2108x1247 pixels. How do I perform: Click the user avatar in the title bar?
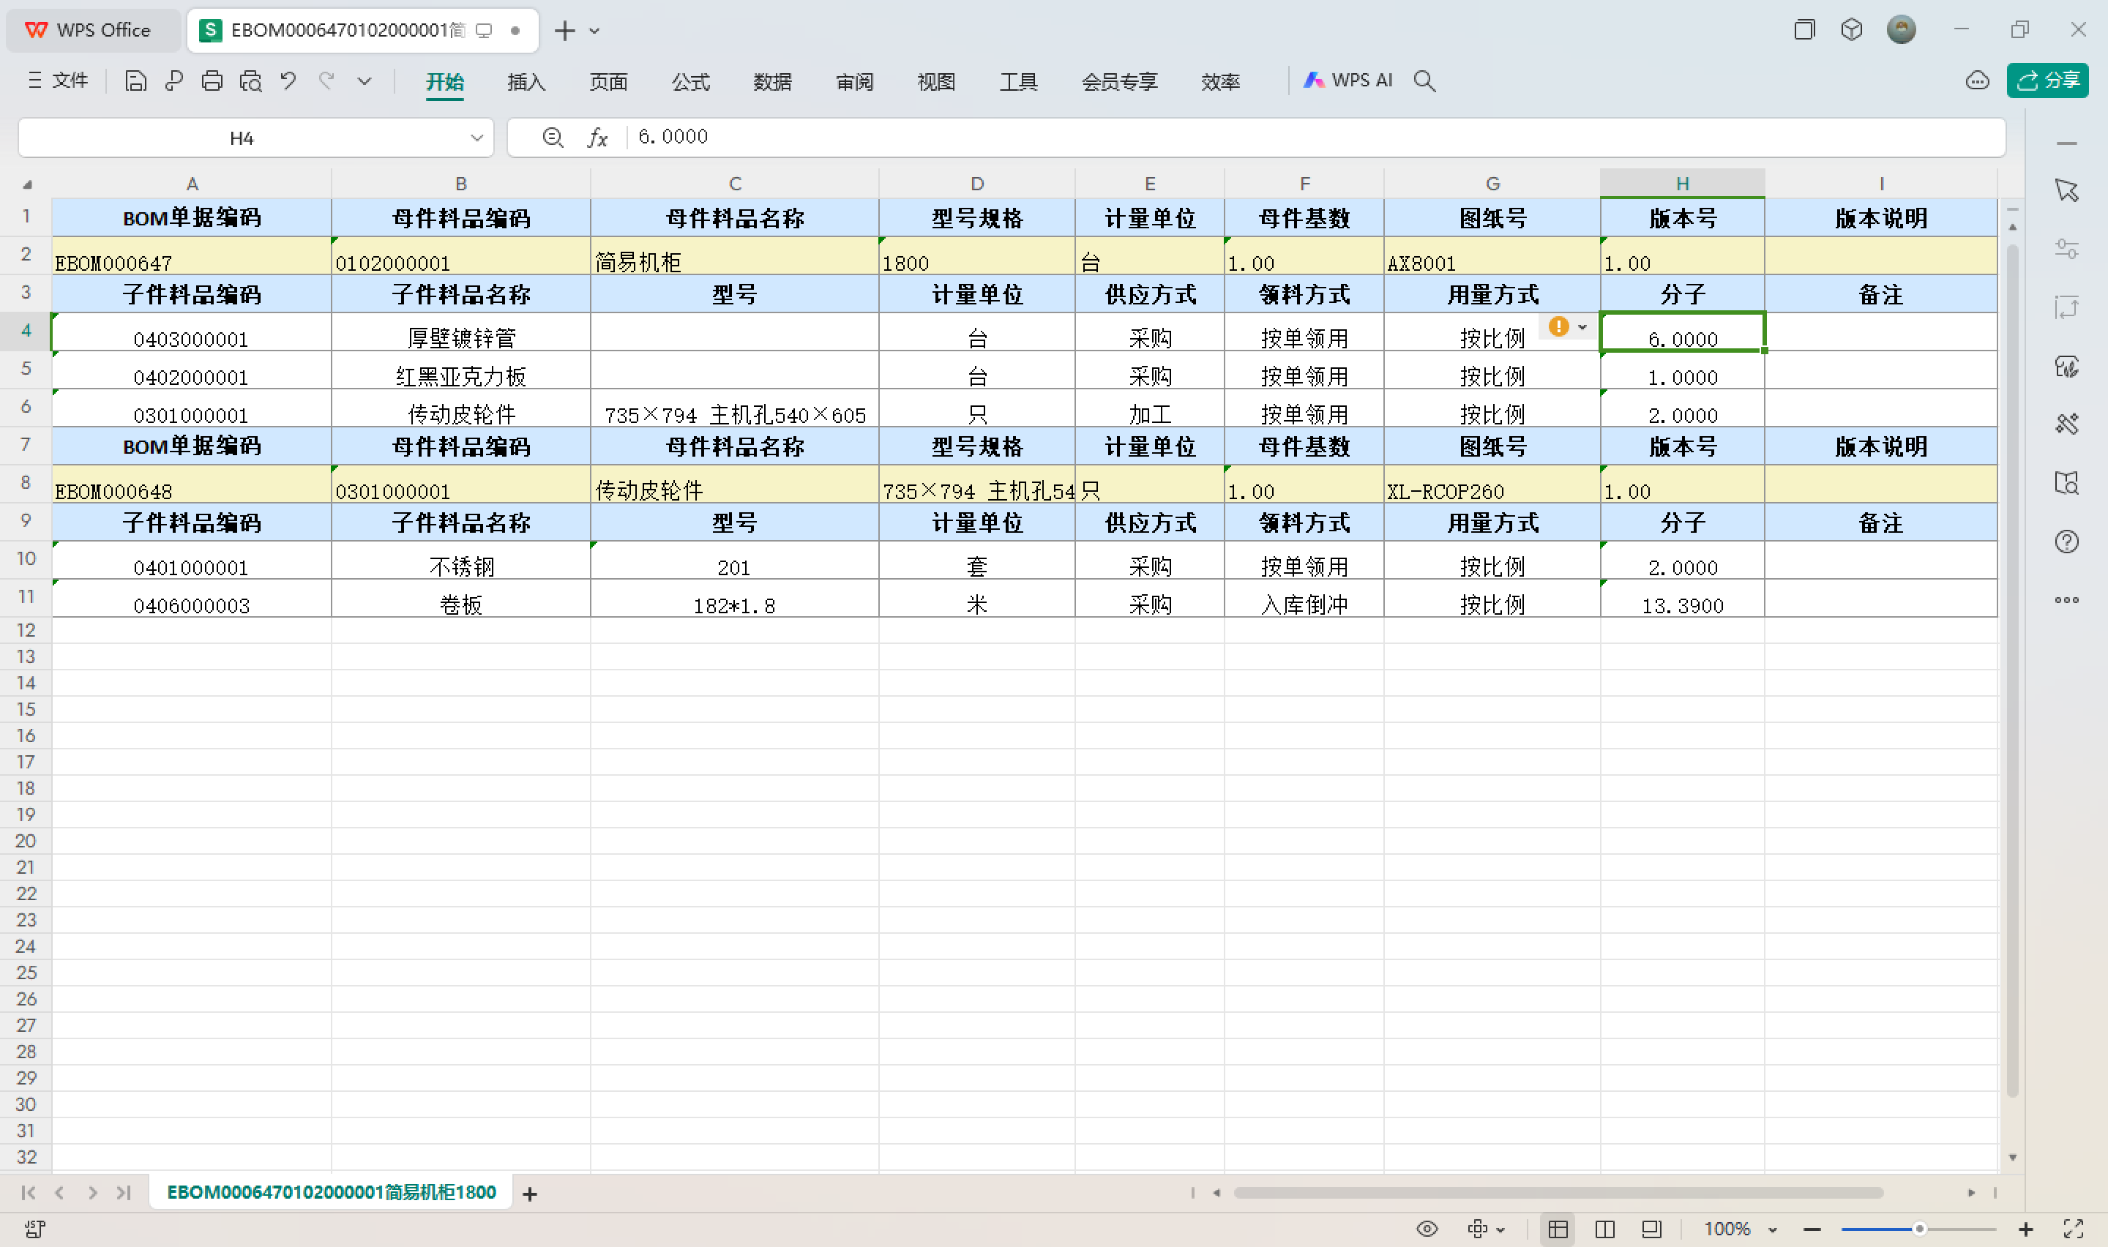(x=1900, y=29)
